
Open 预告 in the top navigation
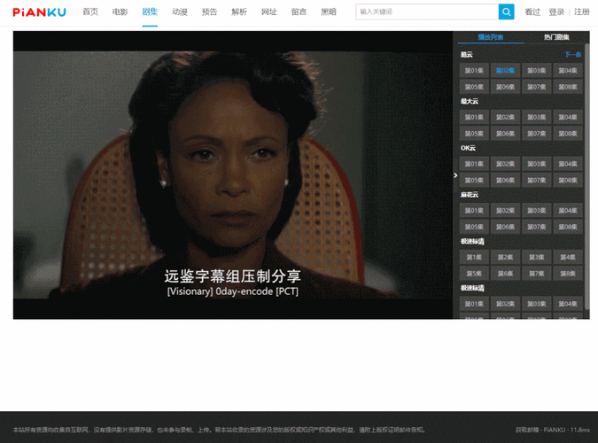209,12
